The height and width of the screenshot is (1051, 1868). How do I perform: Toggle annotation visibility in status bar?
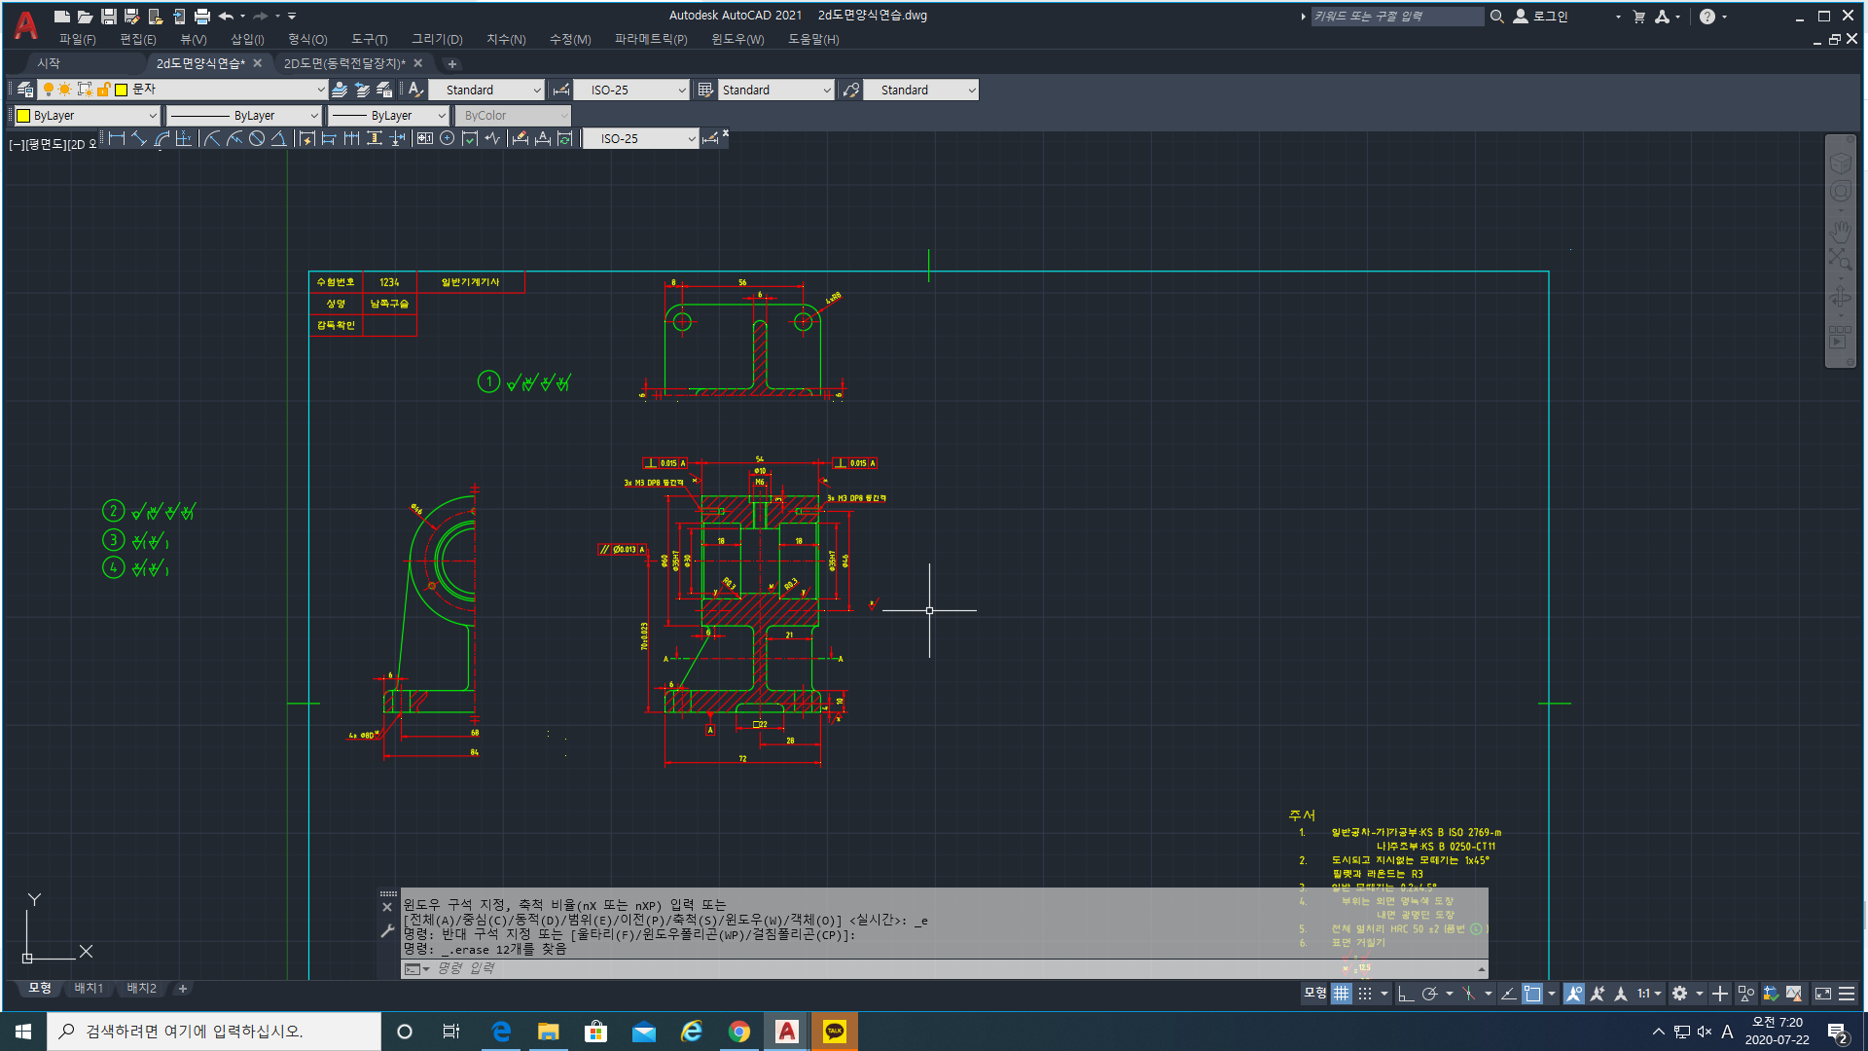coord(1574,994)
